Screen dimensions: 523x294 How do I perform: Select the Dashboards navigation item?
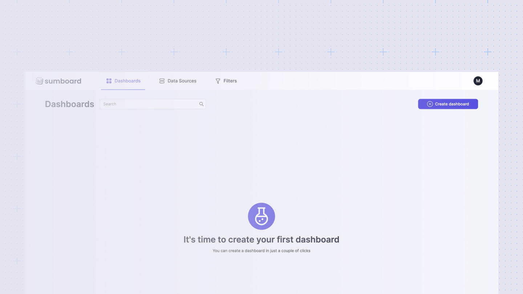pos(123,81)
